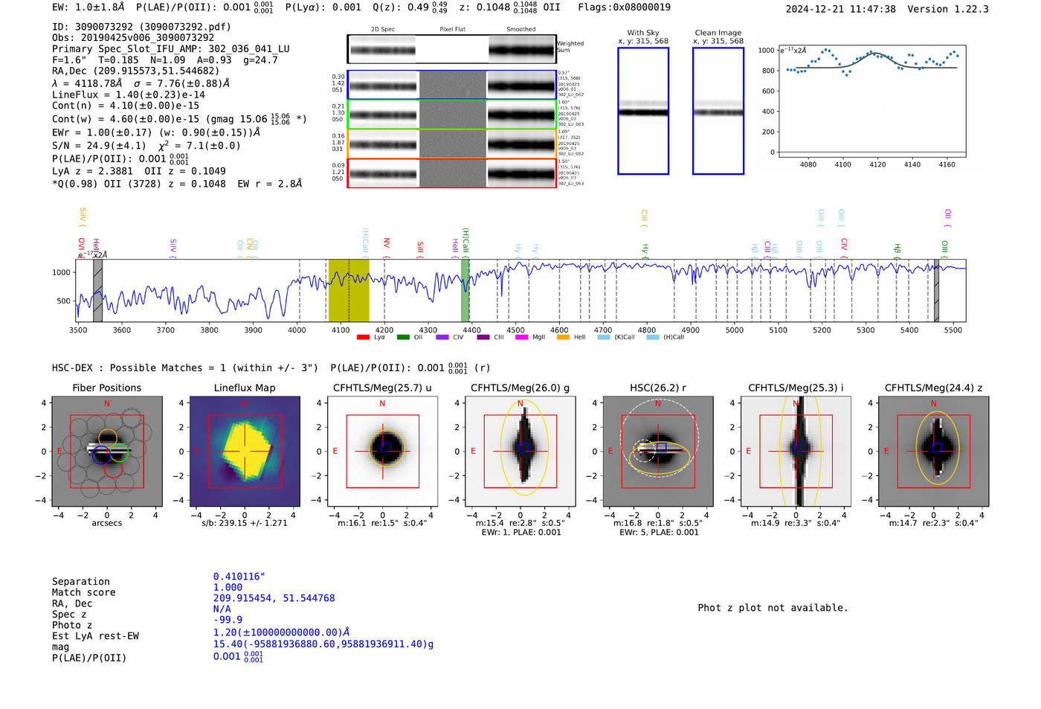Open the Lineflux Map image
This screenshot has height=709, width=1041.
pyautogui.click(x=245, y=452)
